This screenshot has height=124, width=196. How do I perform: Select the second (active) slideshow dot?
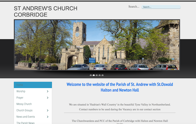94,75
